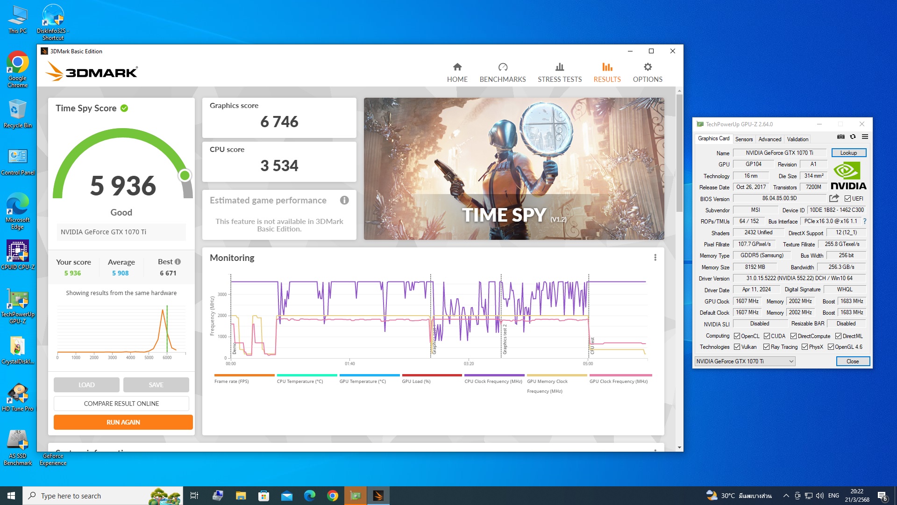
Task: Click the info icon beside Estimated game performance
Action: [x=344, y=200]
